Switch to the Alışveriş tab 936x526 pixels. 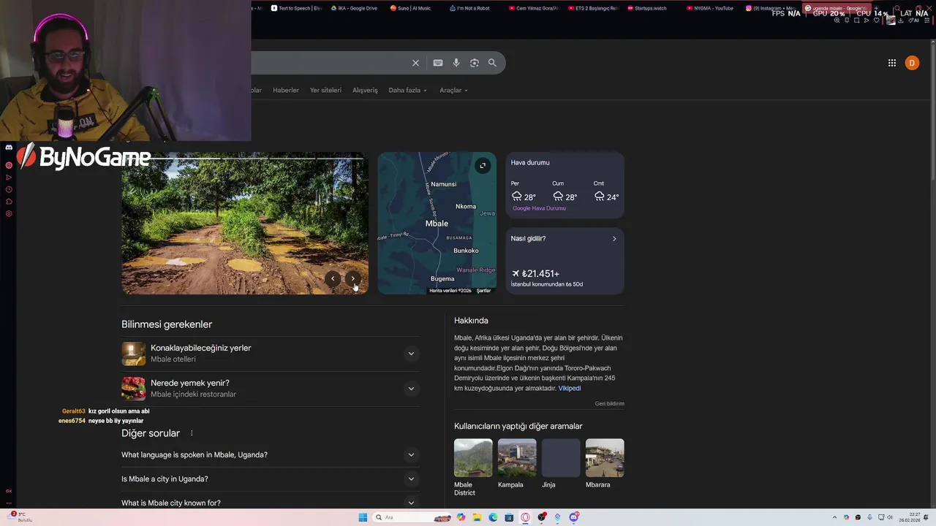(x=365, y=90)
